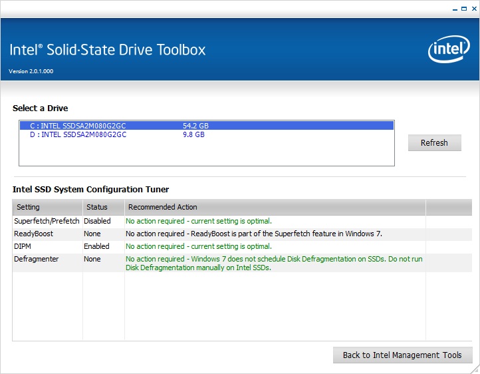Go back to Intel Management Tools
This screenshot has width=480, height=374.
click(403, 355)
